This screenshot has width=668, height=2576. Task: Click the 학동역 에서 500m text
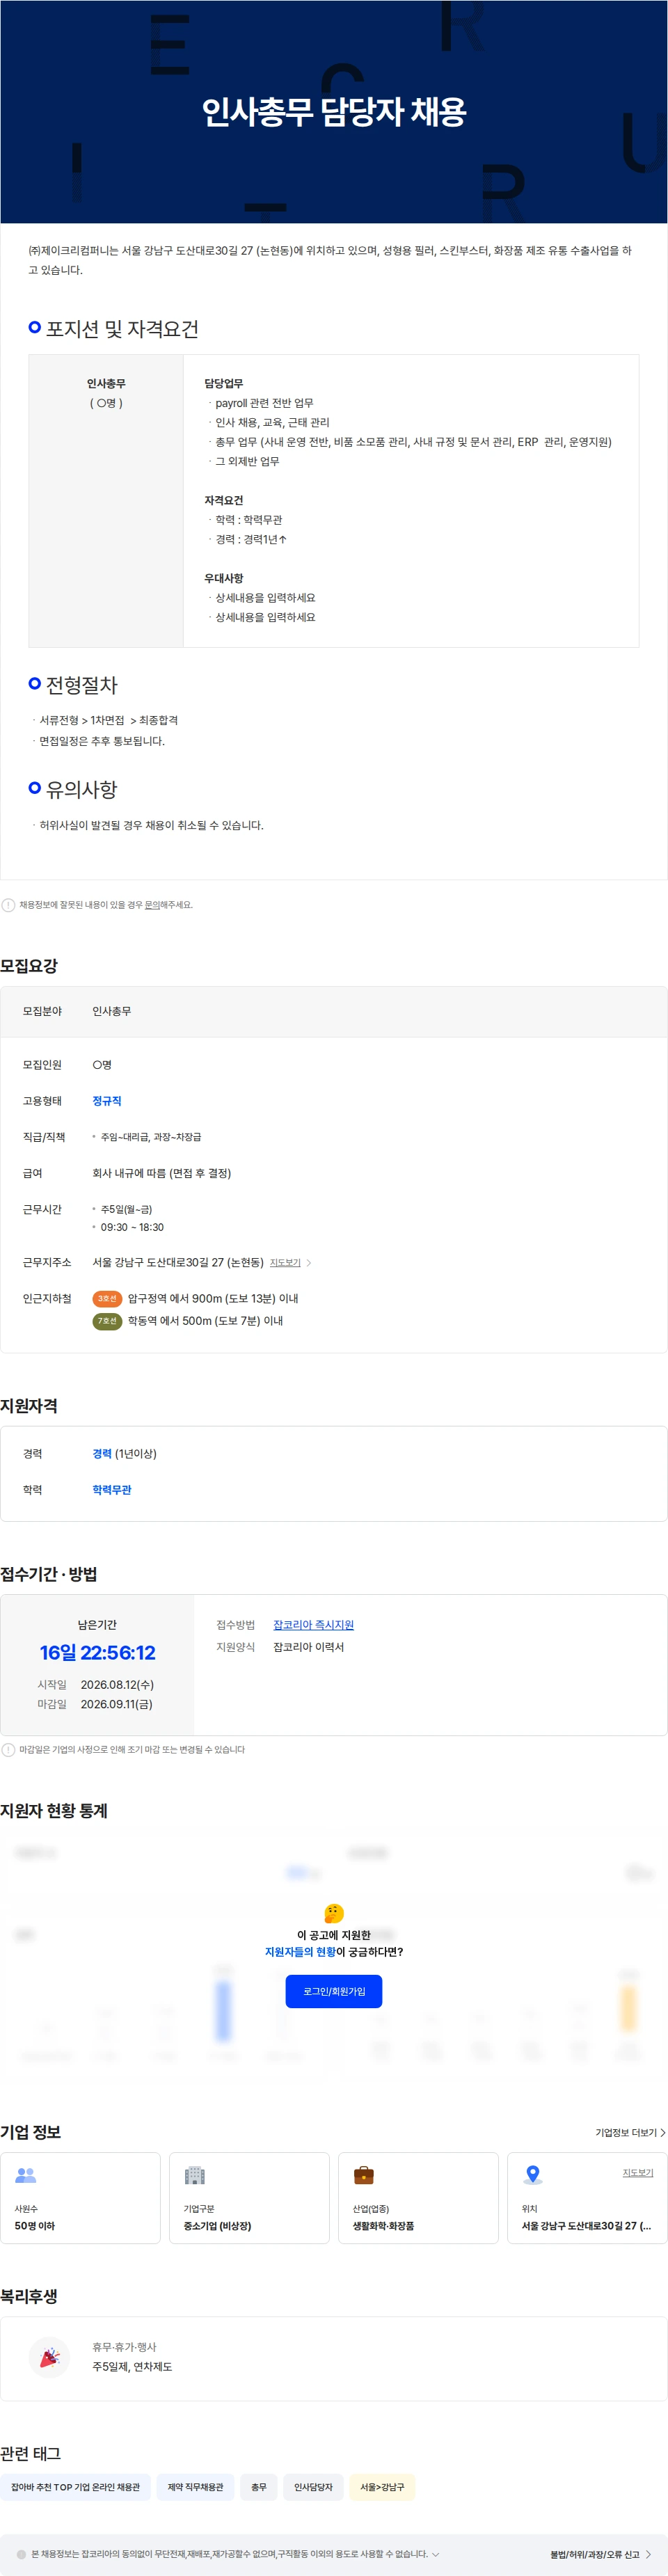[205, 1320]
